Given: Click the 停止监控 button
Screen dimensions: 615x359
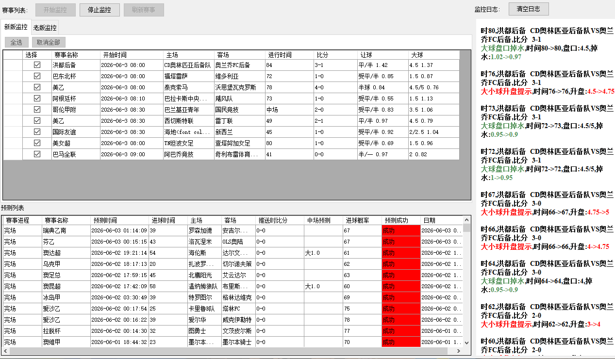Looking at the screenshot, I should click(x=100, y=10).
